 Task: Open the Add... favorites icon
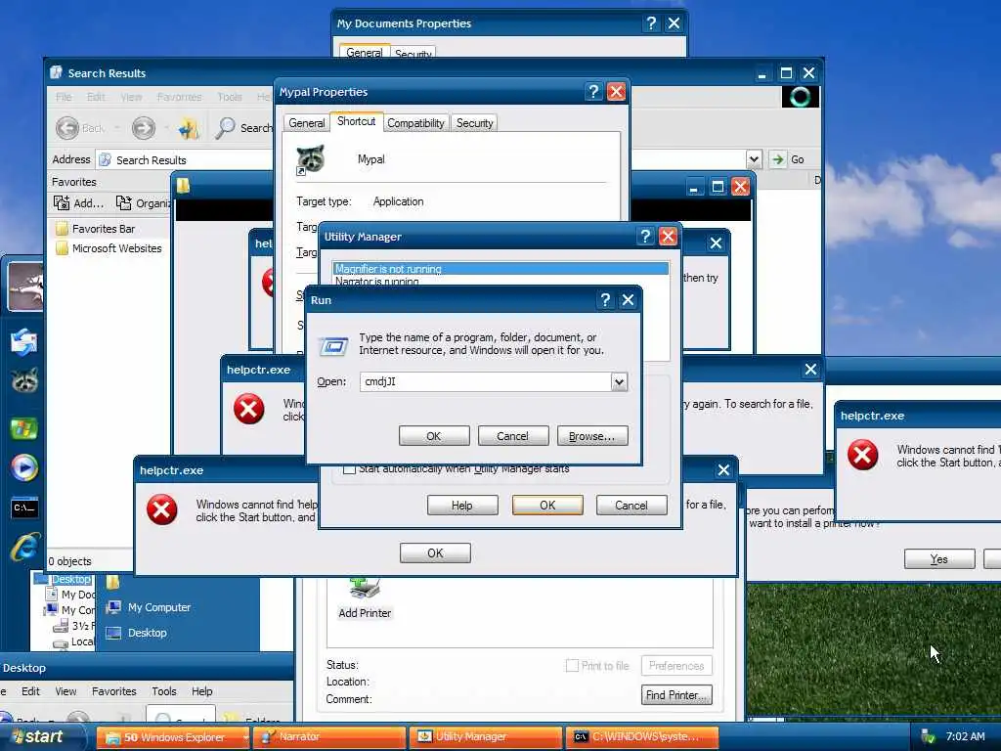point(62,203)
